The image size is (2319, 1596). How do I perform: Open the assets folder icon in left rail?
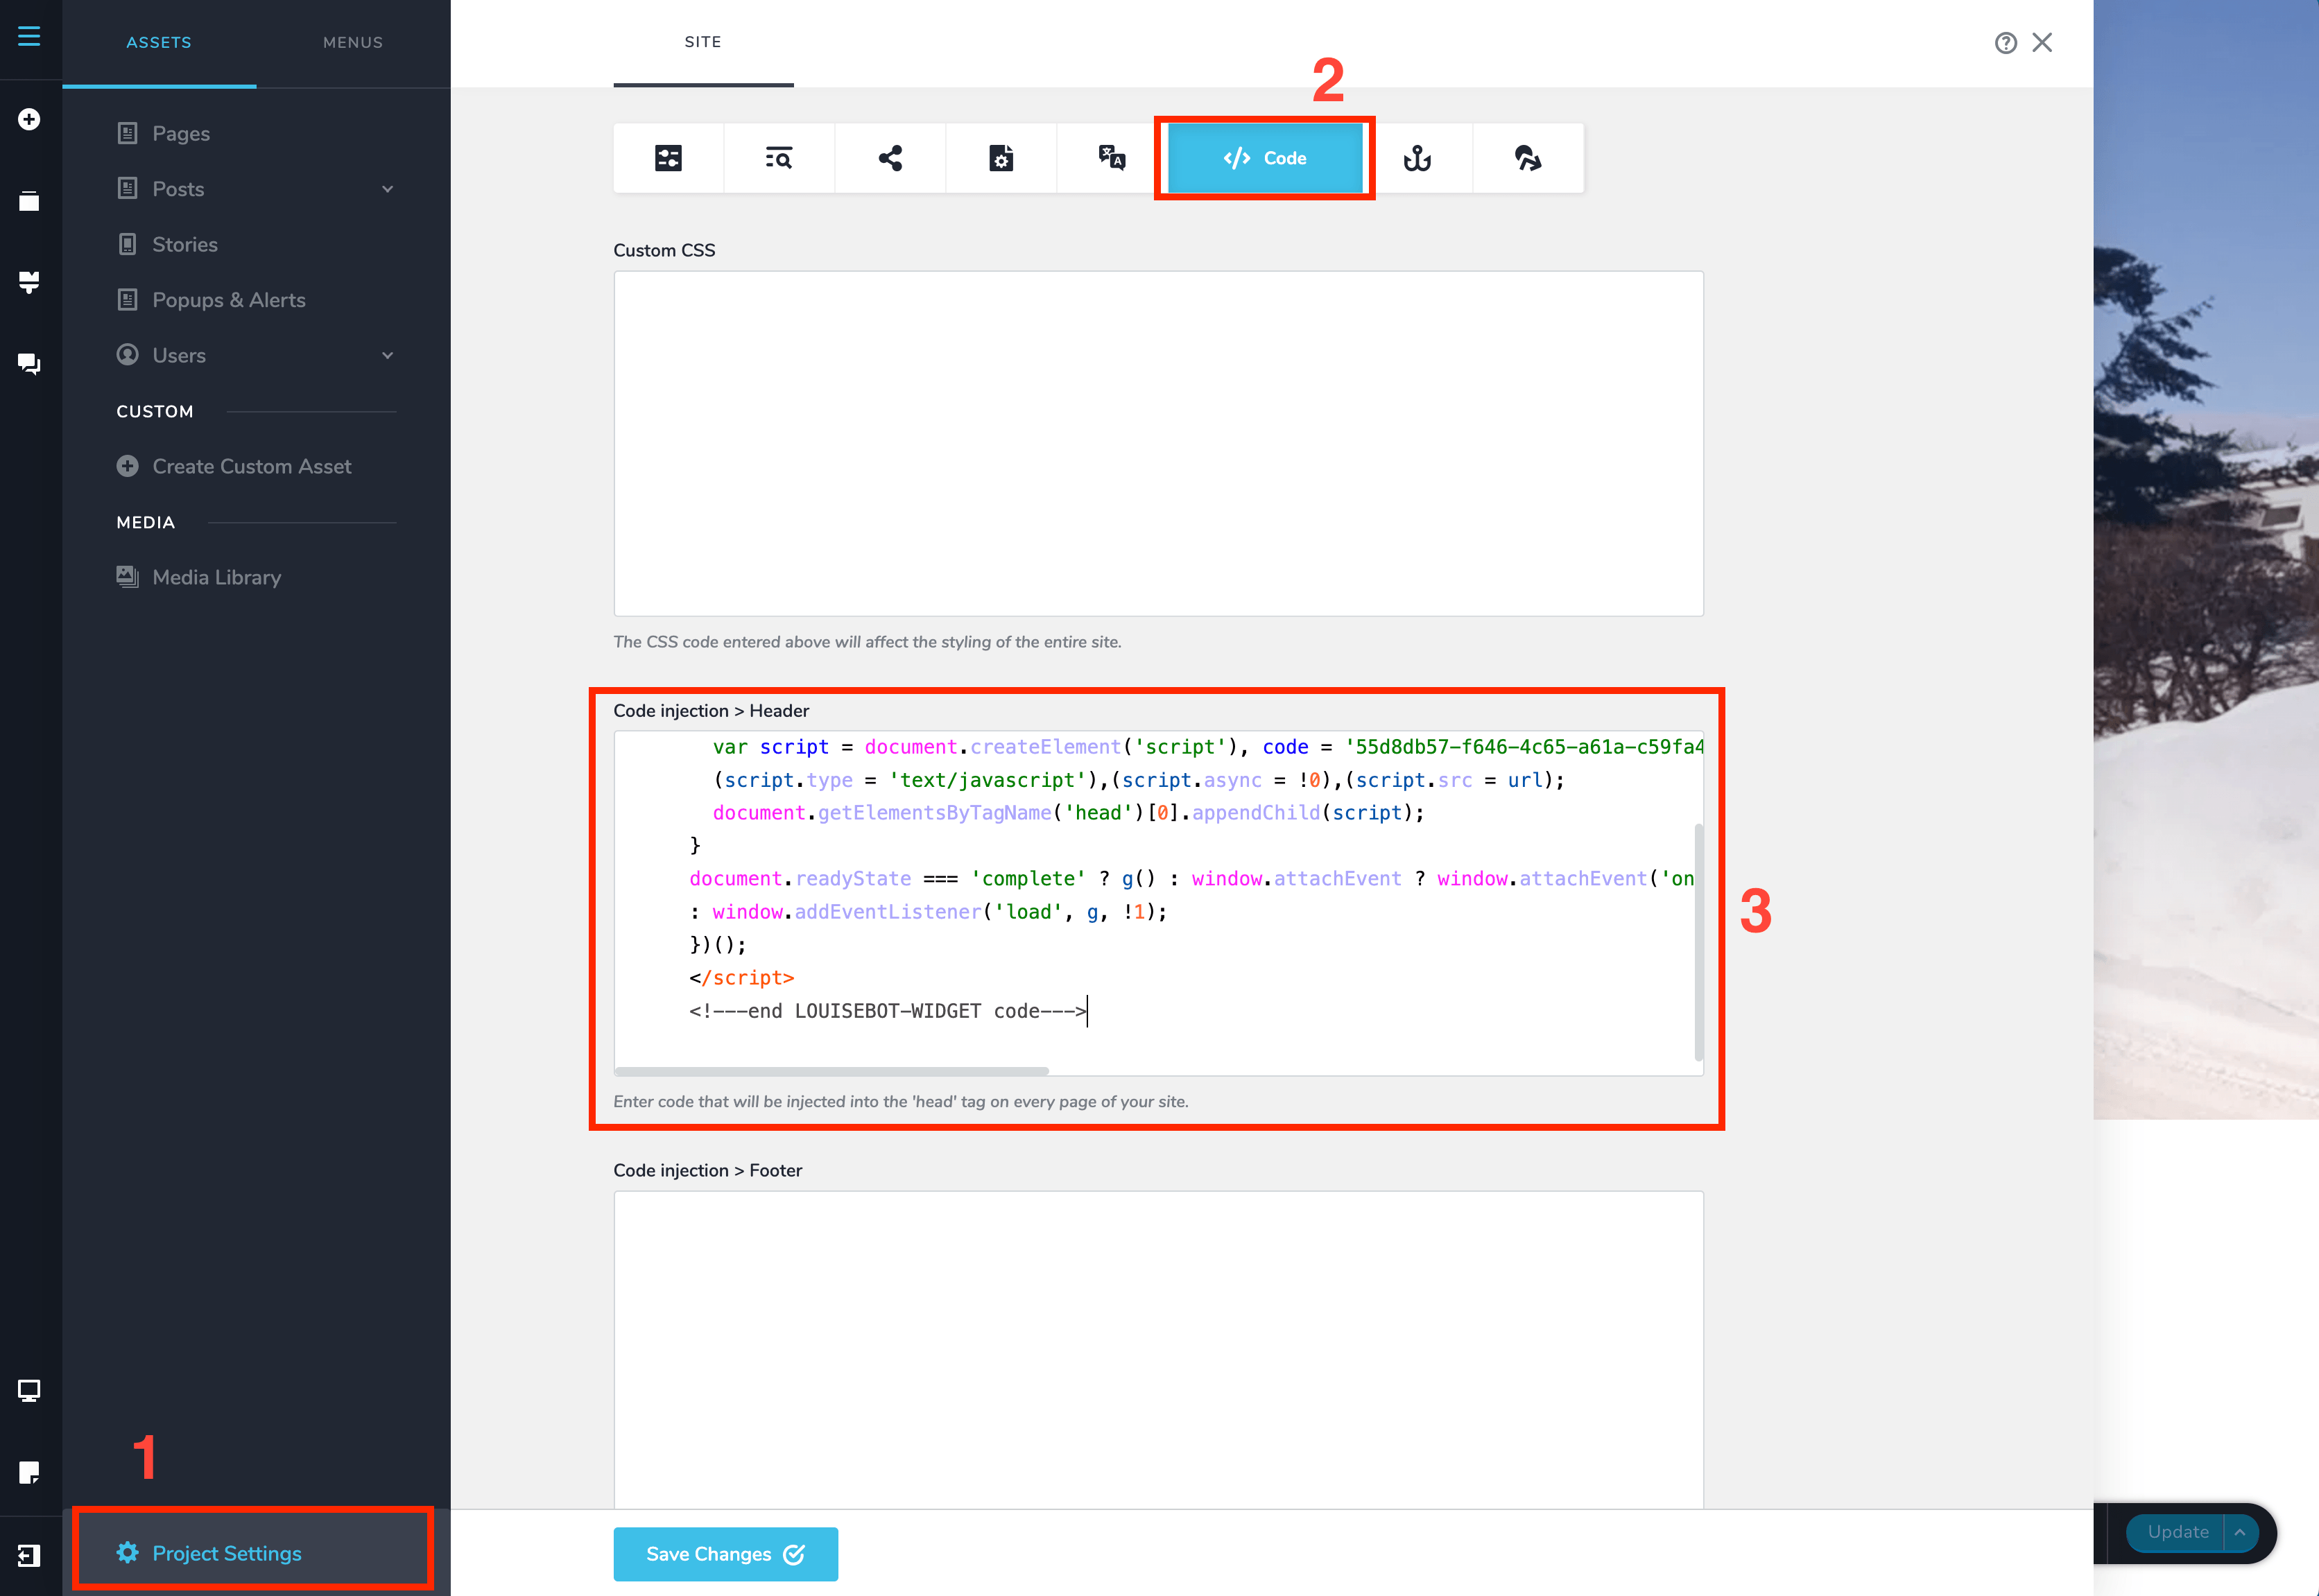click(x=29, y=201)
